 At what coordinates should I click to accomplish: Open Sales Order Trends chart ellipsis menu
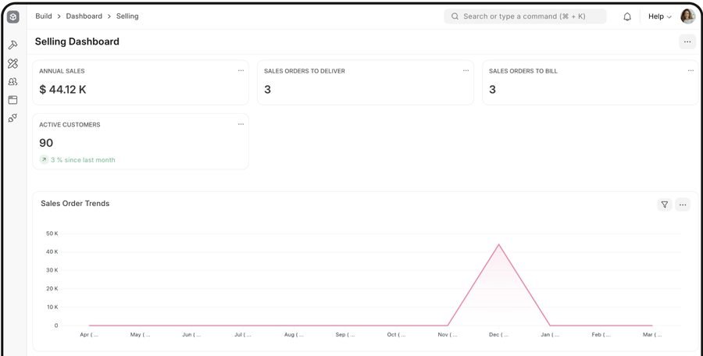(683, 205)
